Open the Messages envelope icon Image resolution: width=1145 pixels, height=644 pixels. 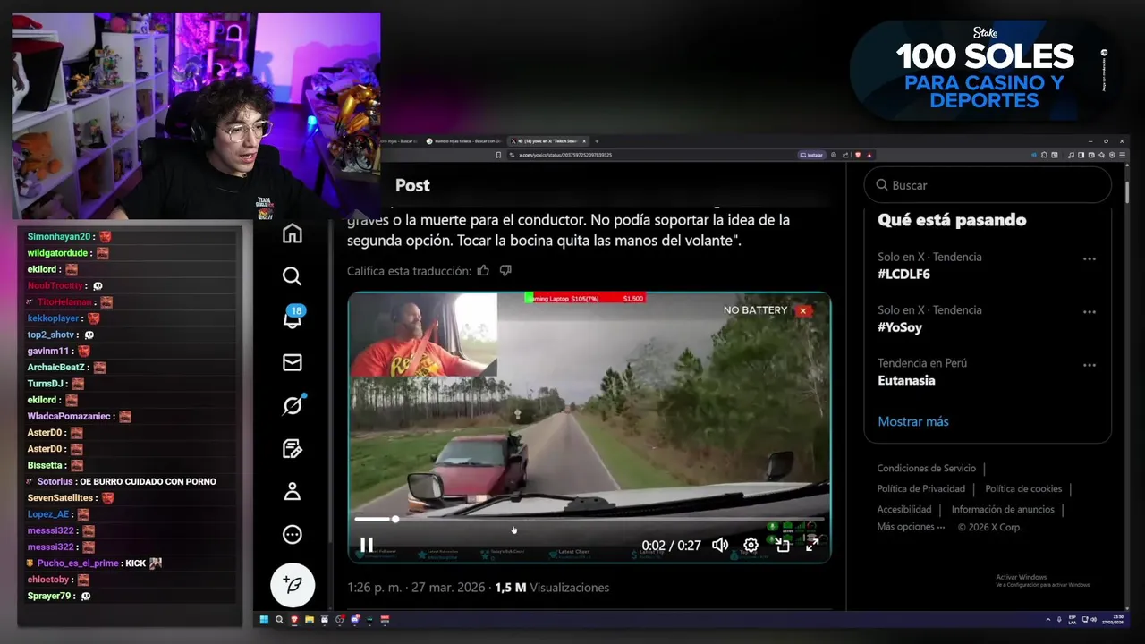click(x=293, y=362)
